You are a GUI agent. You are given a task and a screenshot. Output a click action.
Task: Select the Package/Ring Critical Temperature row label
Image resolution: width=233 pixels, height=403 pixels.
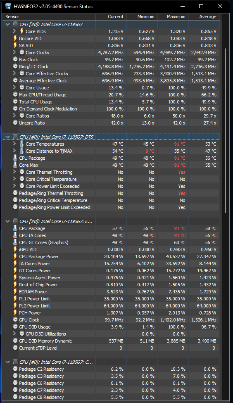[53, 200]
